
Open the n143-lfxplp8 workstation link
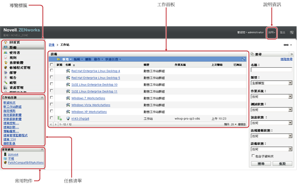80,119
